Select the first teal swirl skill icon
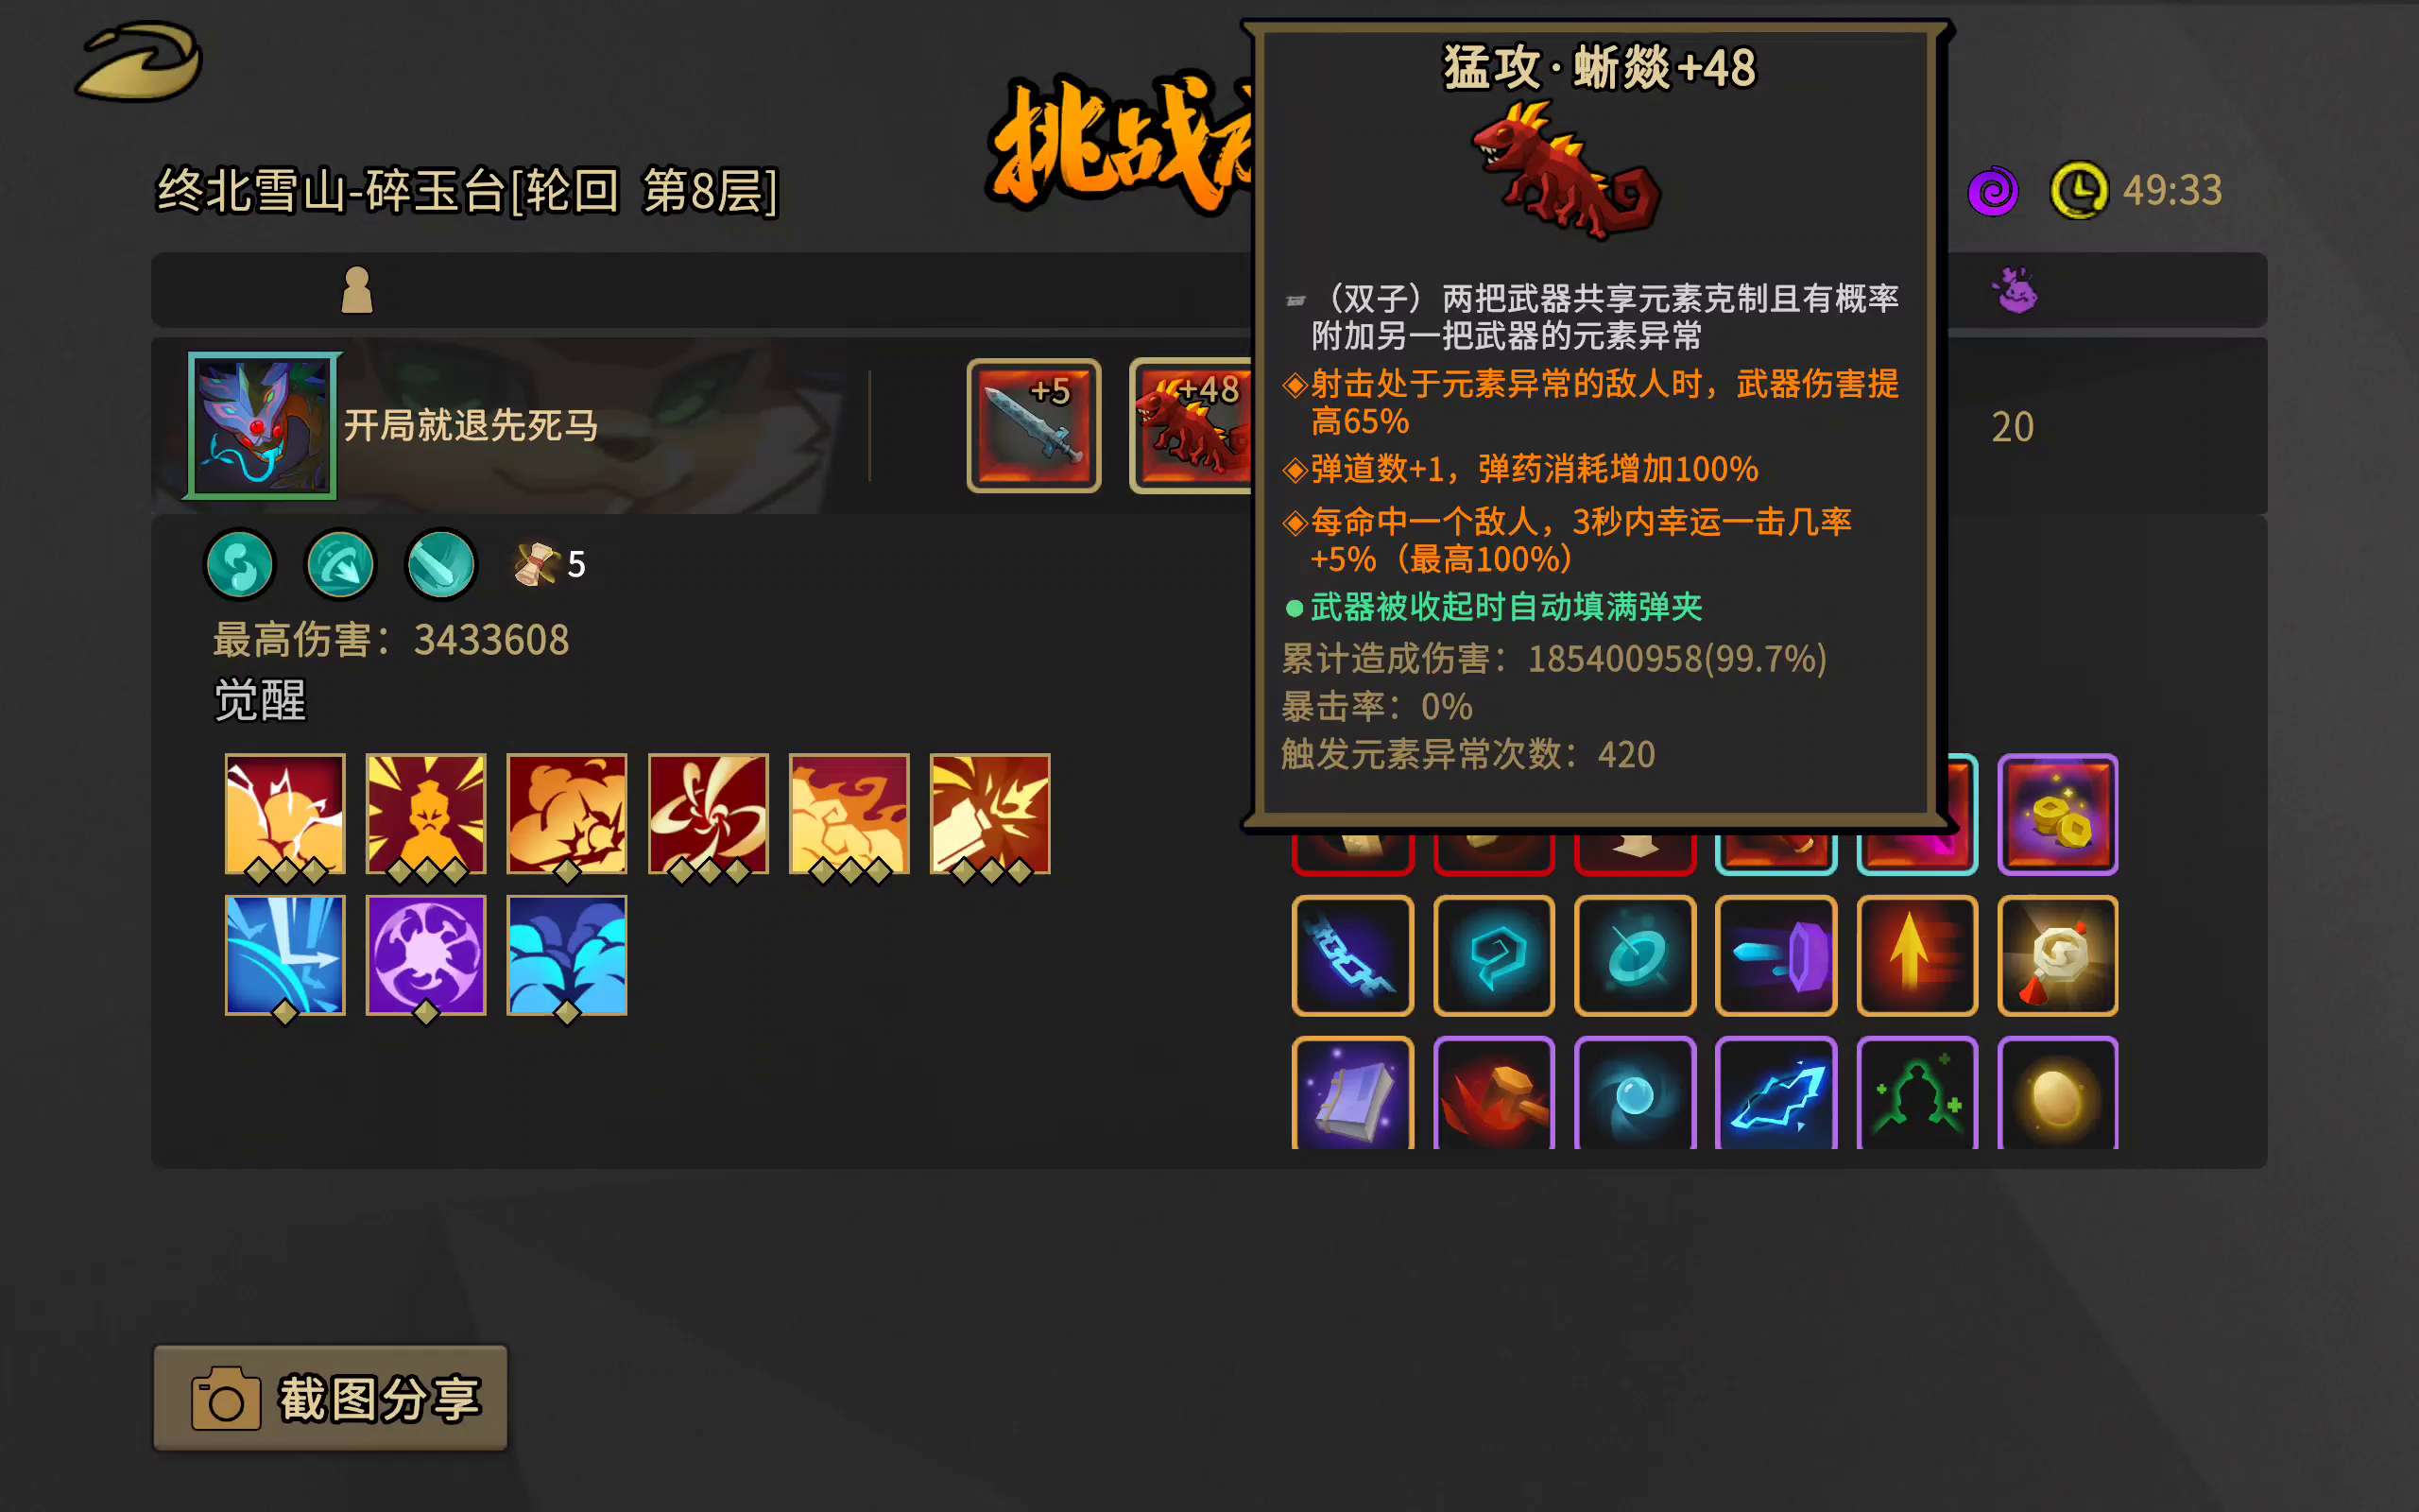This screenshot has height=1512, width=2419. click(240, 564)
